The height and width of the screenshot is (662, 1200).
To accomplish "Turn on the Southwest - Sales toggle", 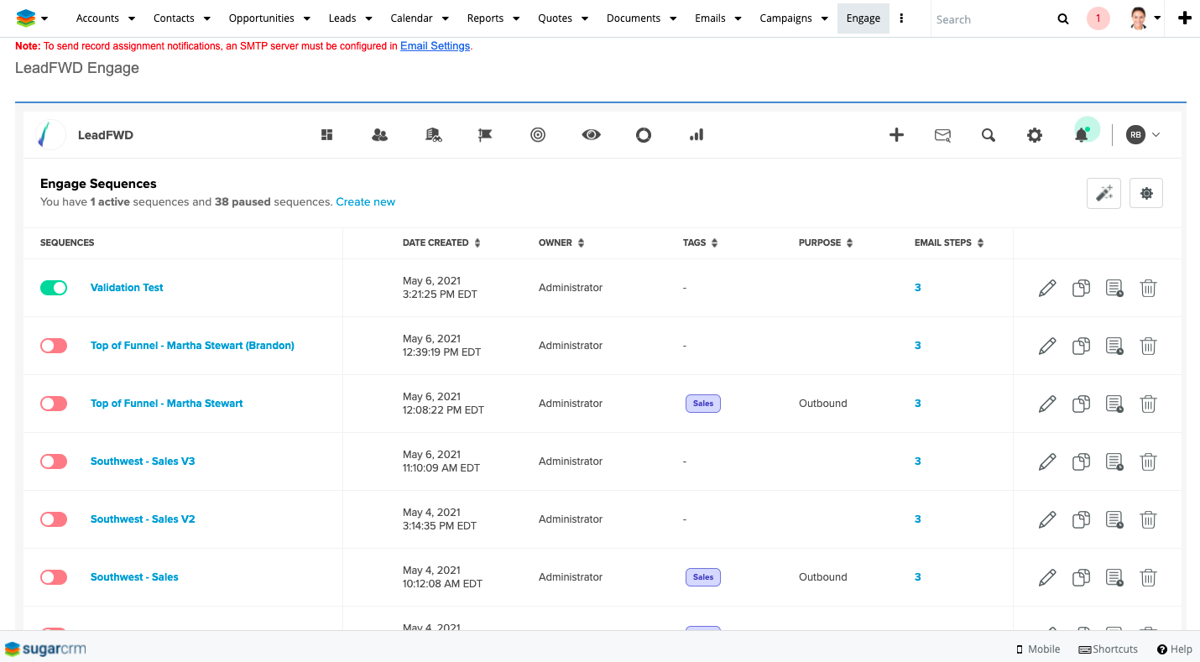I will pyautogui.click(x=54, y=577).
